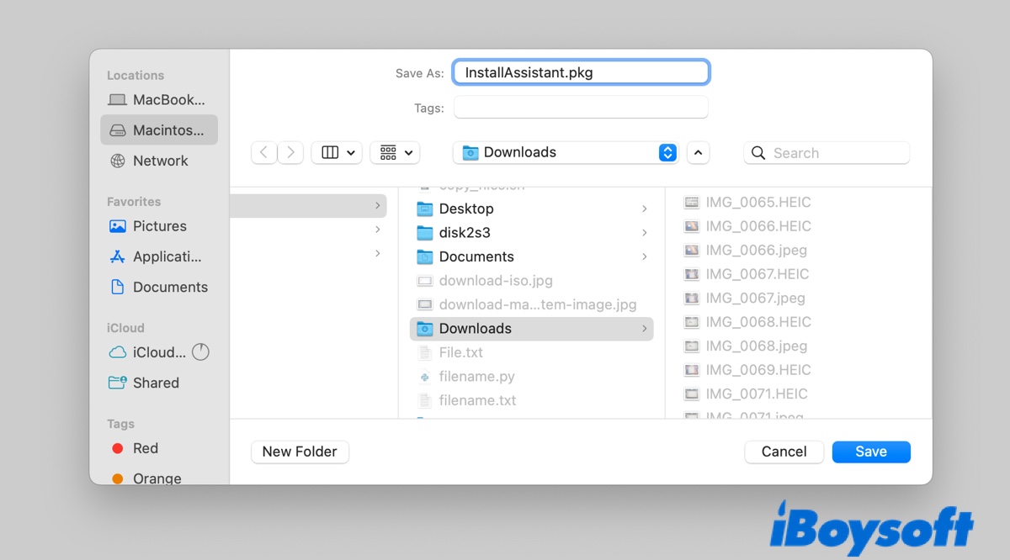Go back with the left arrow button
The width and height of the screenshot is (1010, 560).
click(264, 152)
